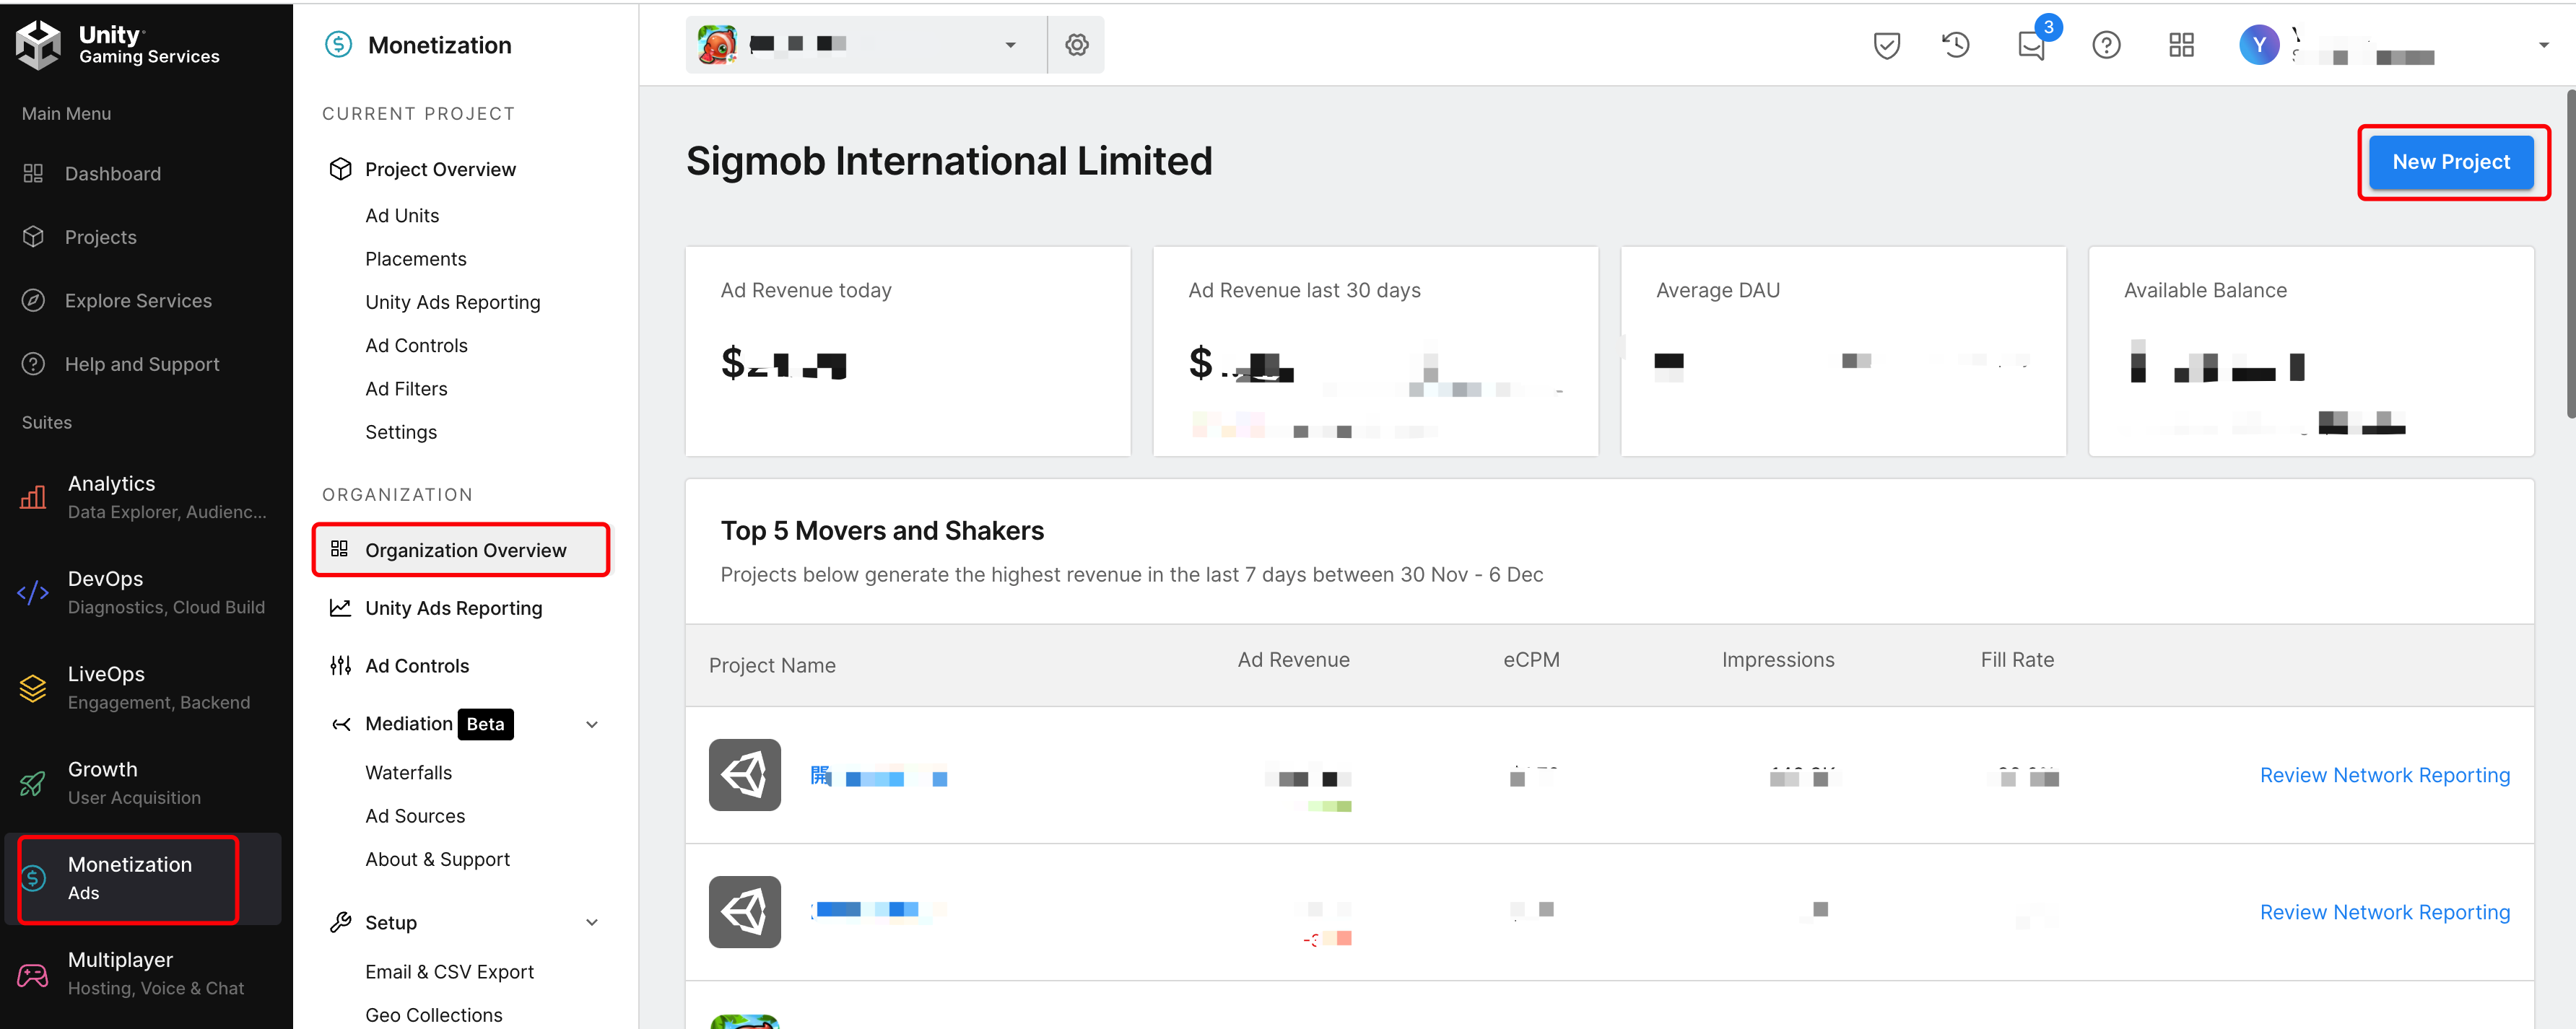Open the project selector dropdown

click(x=866, y=45)
